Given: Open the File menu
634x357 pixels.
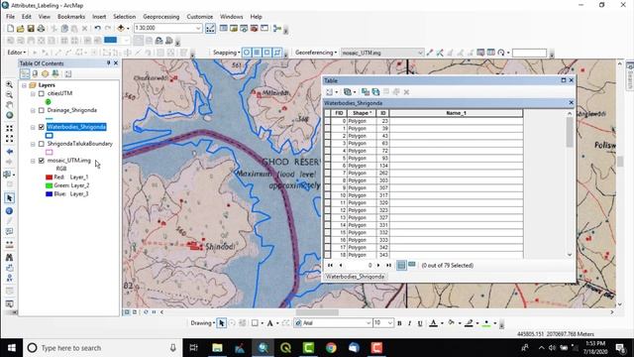Looking at the screenshot, I should 11,17.
